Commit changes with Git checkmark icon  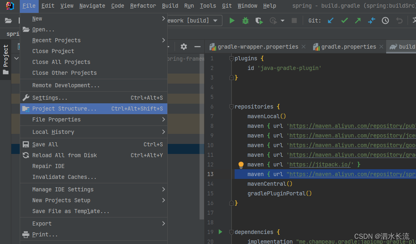(x=344, y=21)
